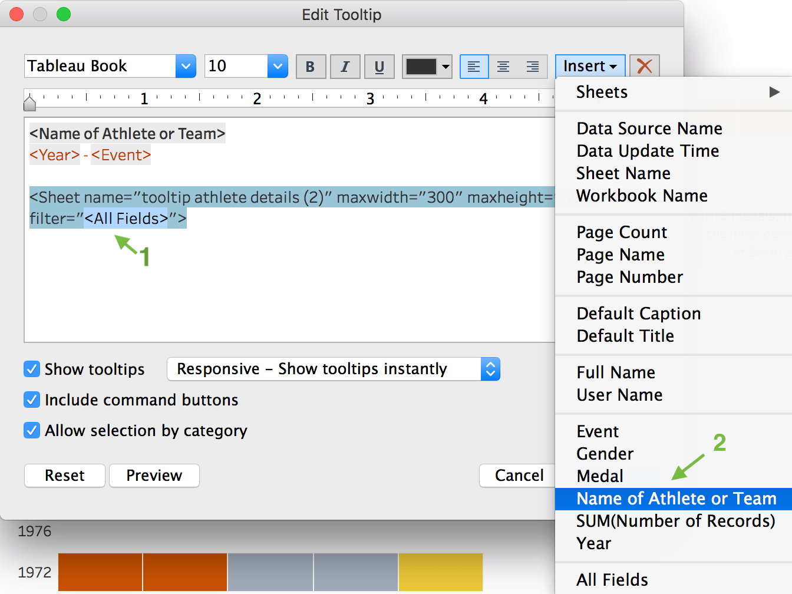Open the font color swatch picker

click(427, 66)
